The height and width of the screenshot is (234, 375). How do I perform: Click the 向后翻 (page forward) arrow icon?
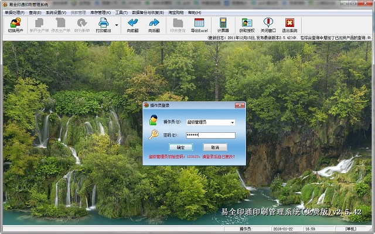point(154,25)
